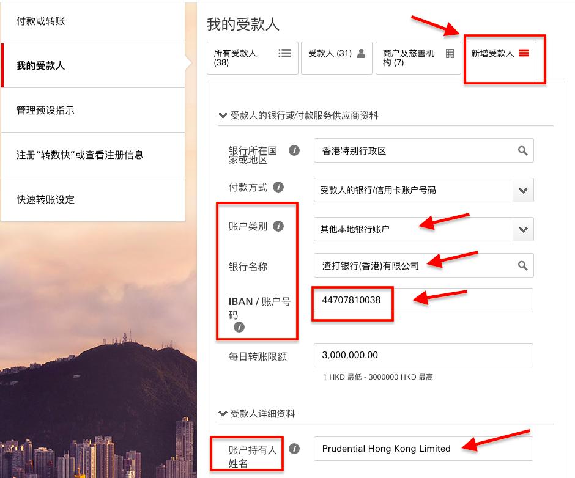Open the 付款方式 dropdown

523,190
